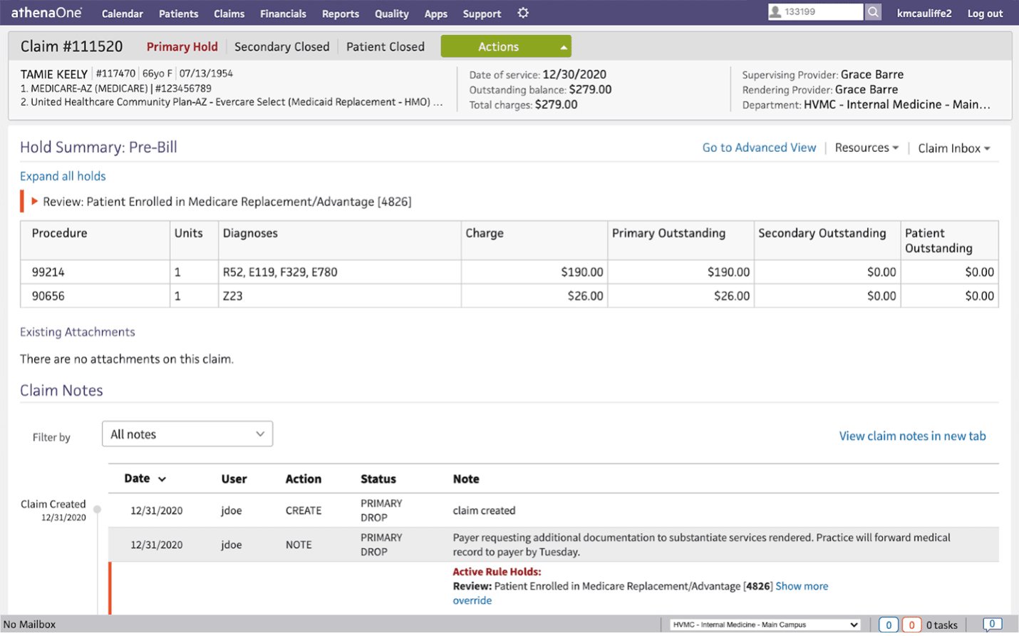
Task: Switch to the Secondary Closed tab
Action: click(x=281, y=46)
